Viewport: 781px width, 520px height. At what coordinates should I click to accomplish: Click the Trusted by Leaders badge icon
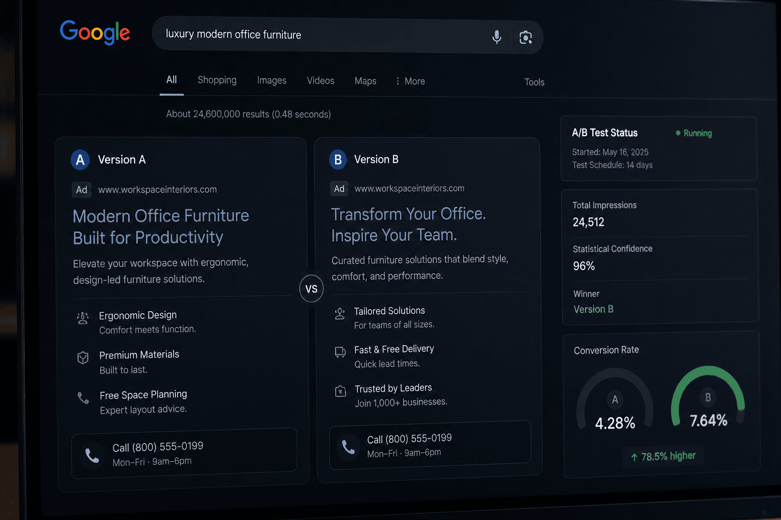[x=341, y=391]
